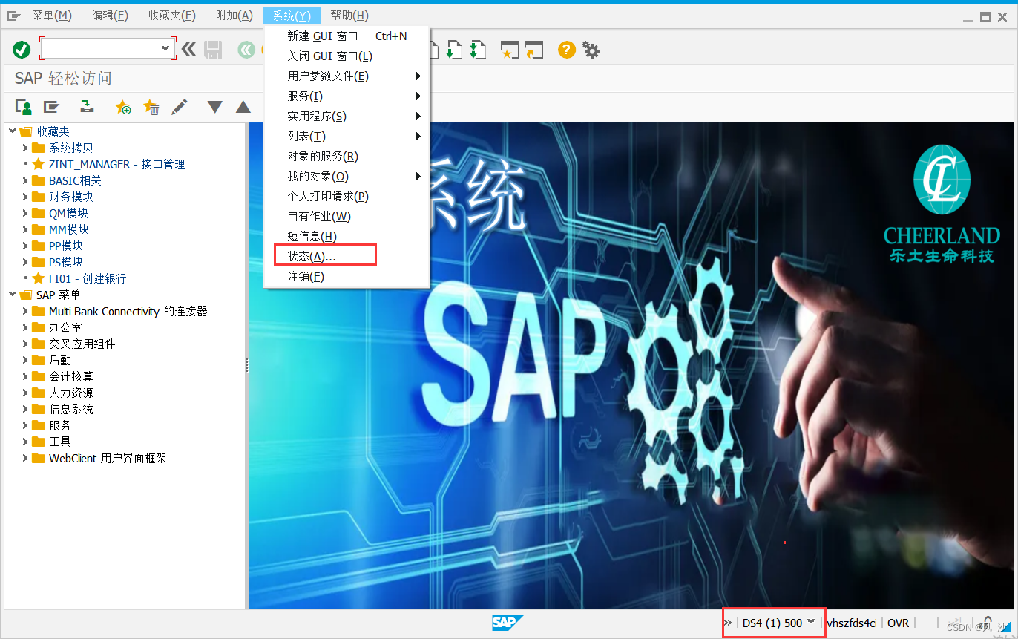The width and height of the screenshot is (1018, 639).
Task: Click the change favorites pencil icon
Action: tap(179, 107)
